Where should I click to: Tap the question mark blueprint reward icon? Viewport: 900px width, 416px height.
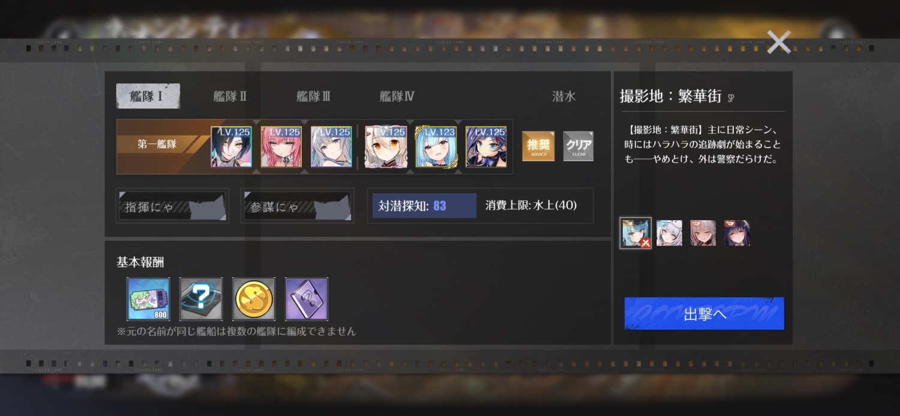[x=201, y=299]
